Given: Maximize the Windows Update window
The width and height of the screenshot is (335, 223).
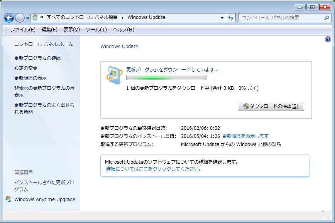Looking at the screenshot, I should pyautogui.click(x=312, y=7).
